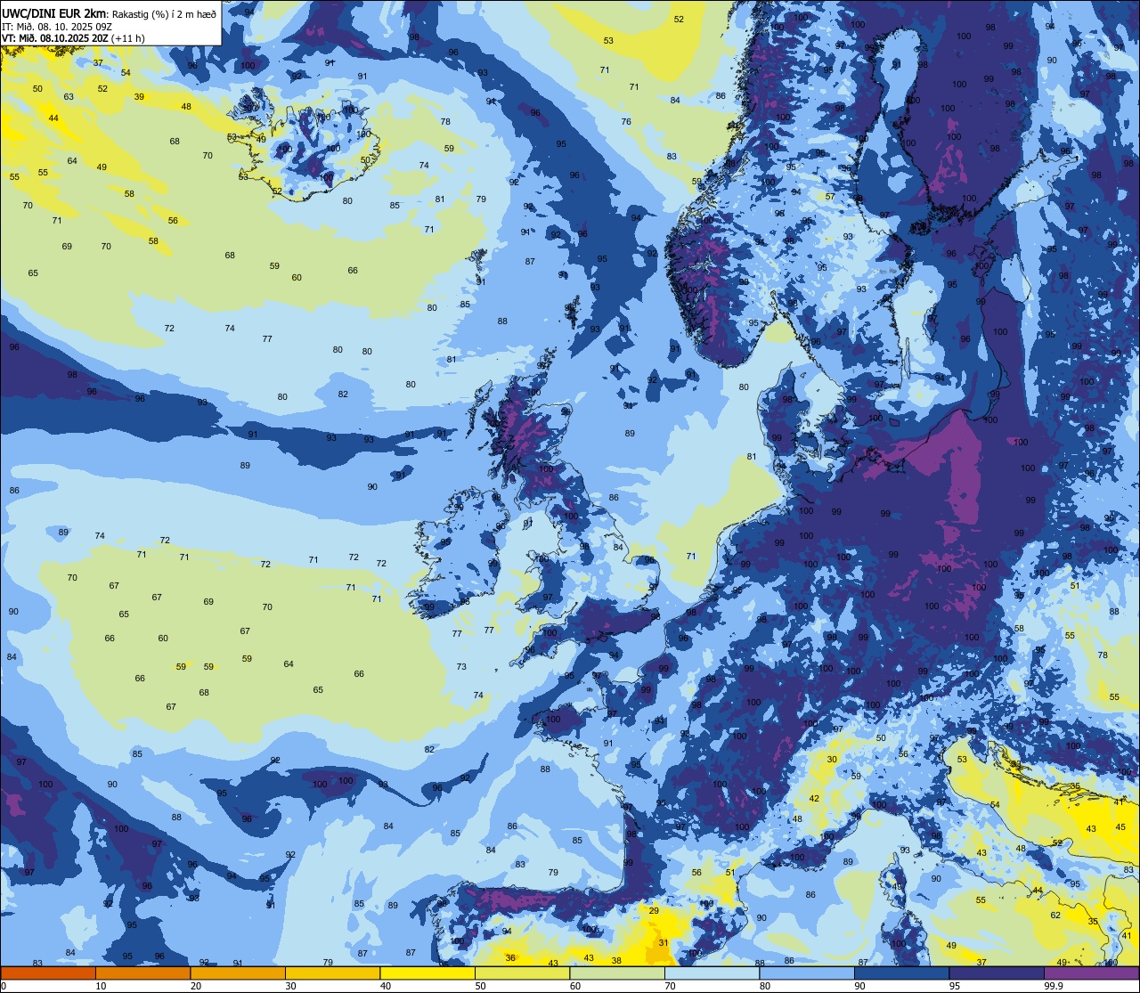Click the "10" tick label on the legend
The height and width of the screenshot is (993, 1140).
coord(101,986)
